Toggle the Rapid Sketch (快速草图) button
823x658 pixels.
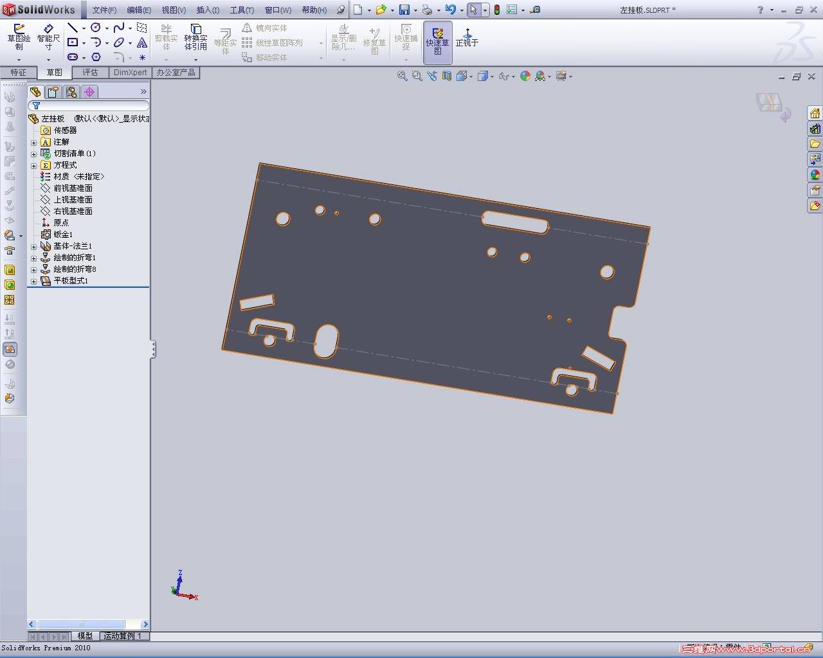[437, 42]
